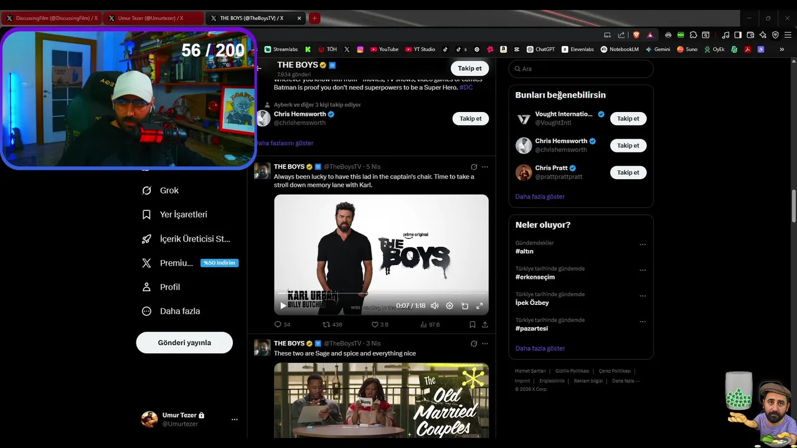Open Profil in the sidebar
Viewport: 797px width, 448px height.
pos(161,287)
